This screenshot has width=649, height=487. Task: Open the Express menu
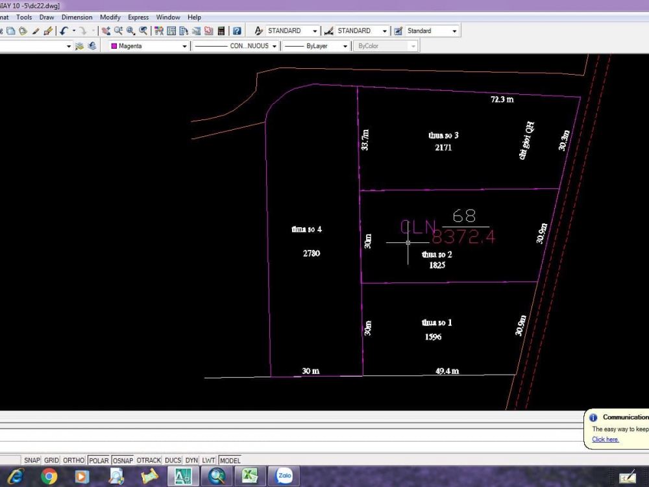pos(138,17)
